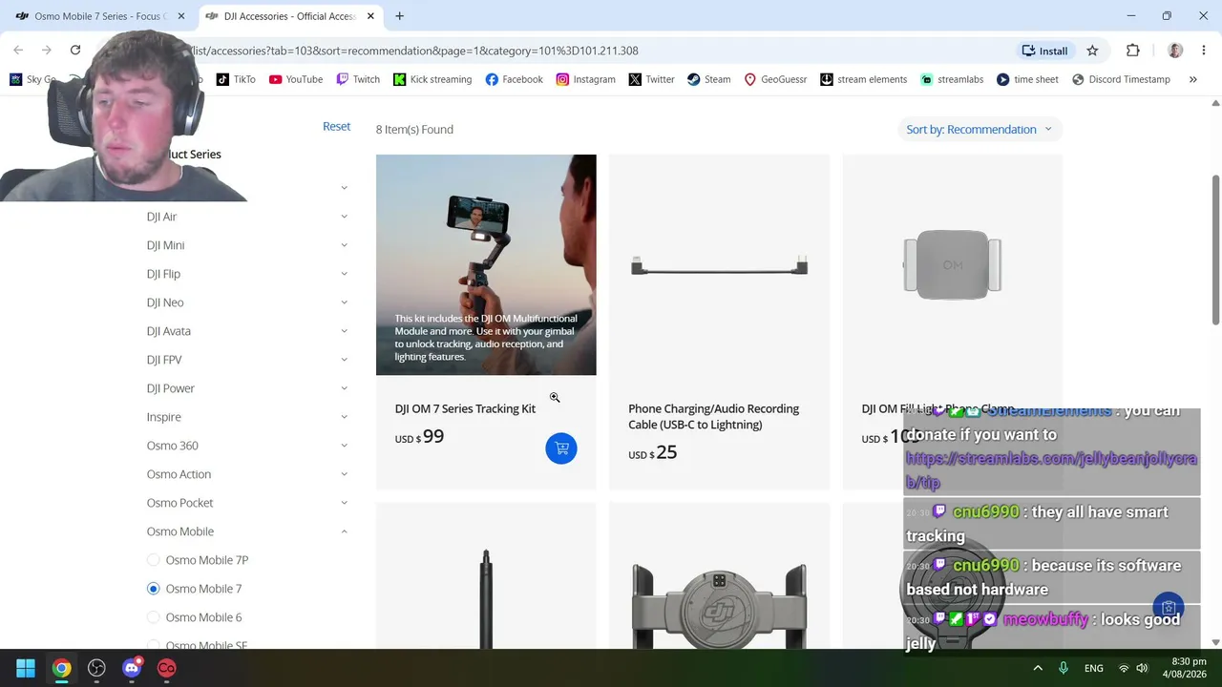The height and width of the screenshot is (687, 1222).
Task: Open the Tracking Kit gimbal photo thumbnail
Action: (x=486, y=265)
